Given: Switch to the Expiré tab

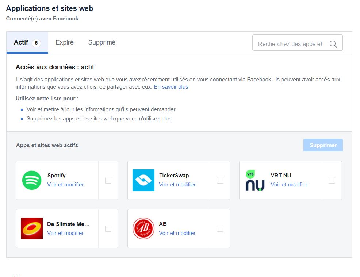Looking at the screenshot, I should pos(65,42).
